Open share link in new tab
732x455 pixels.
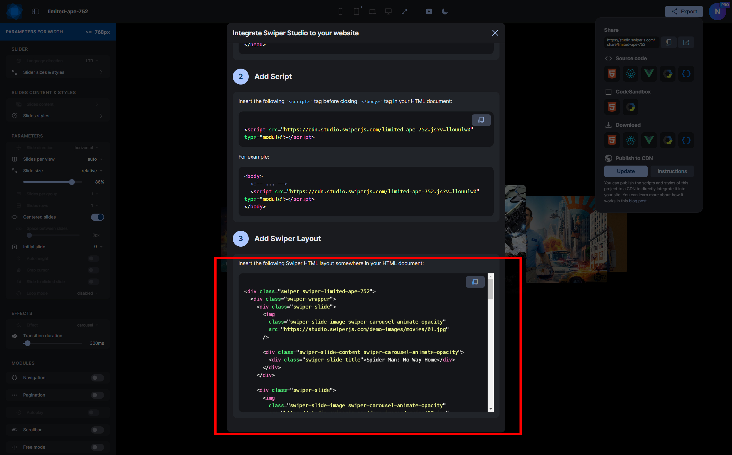[x=686, y=43]
